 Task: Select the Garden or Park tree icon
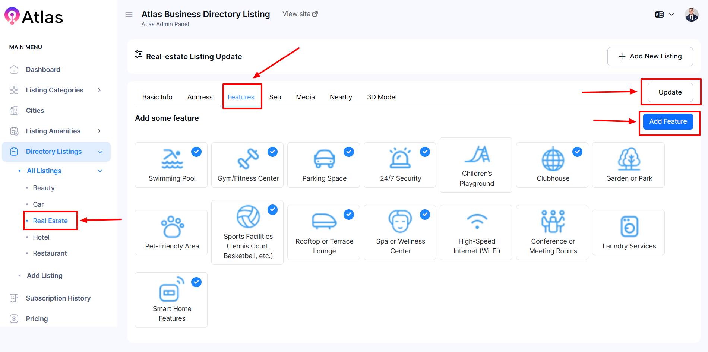[629, 159]
